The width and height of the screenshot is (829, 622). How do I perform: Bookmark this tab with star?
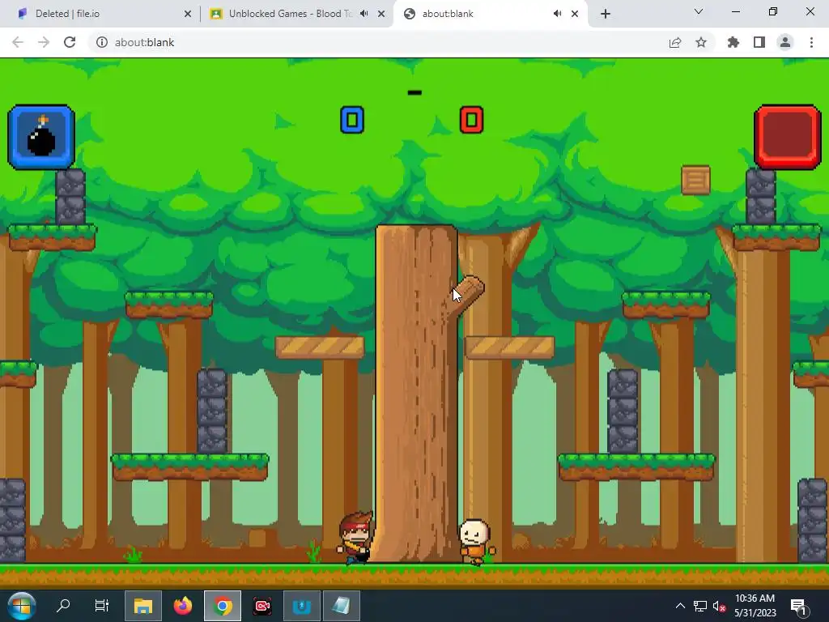[701, 42]
